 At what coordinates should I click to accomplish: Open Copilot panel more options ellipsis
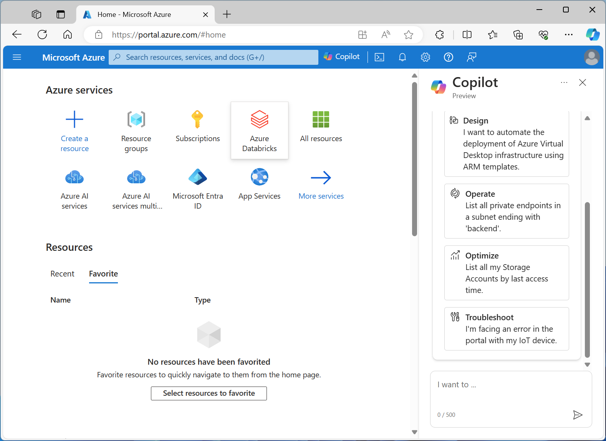564,82
